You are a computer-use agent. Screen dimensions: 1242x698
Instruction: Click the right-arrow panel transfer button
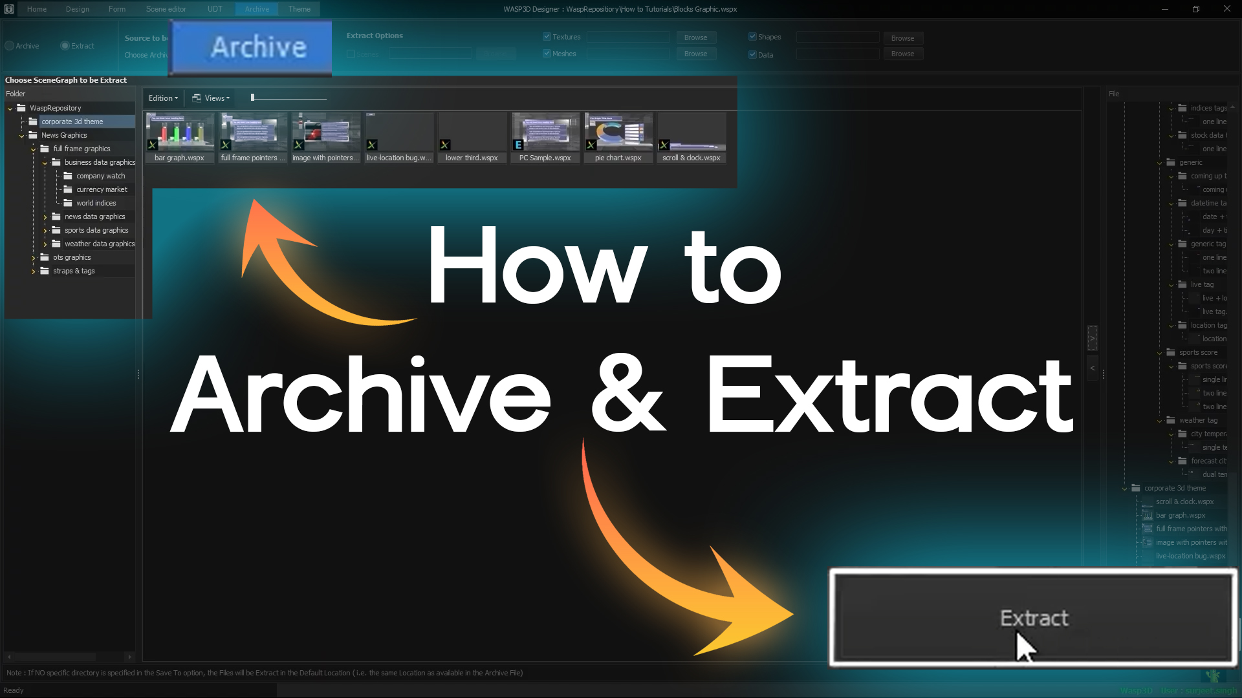1092,338
